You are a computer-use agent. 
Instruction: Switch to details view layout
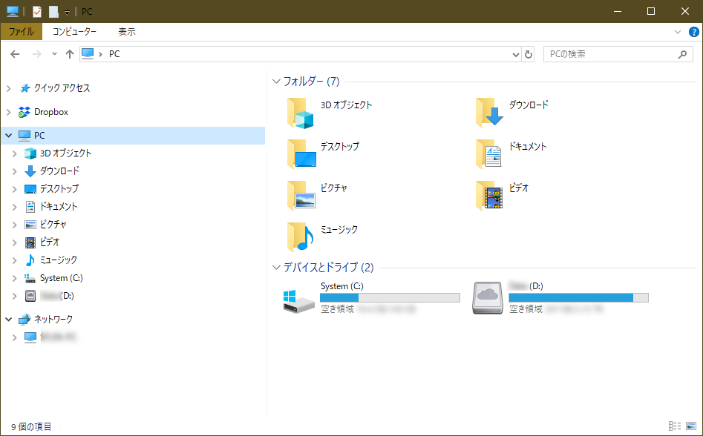tap(675, 426)
